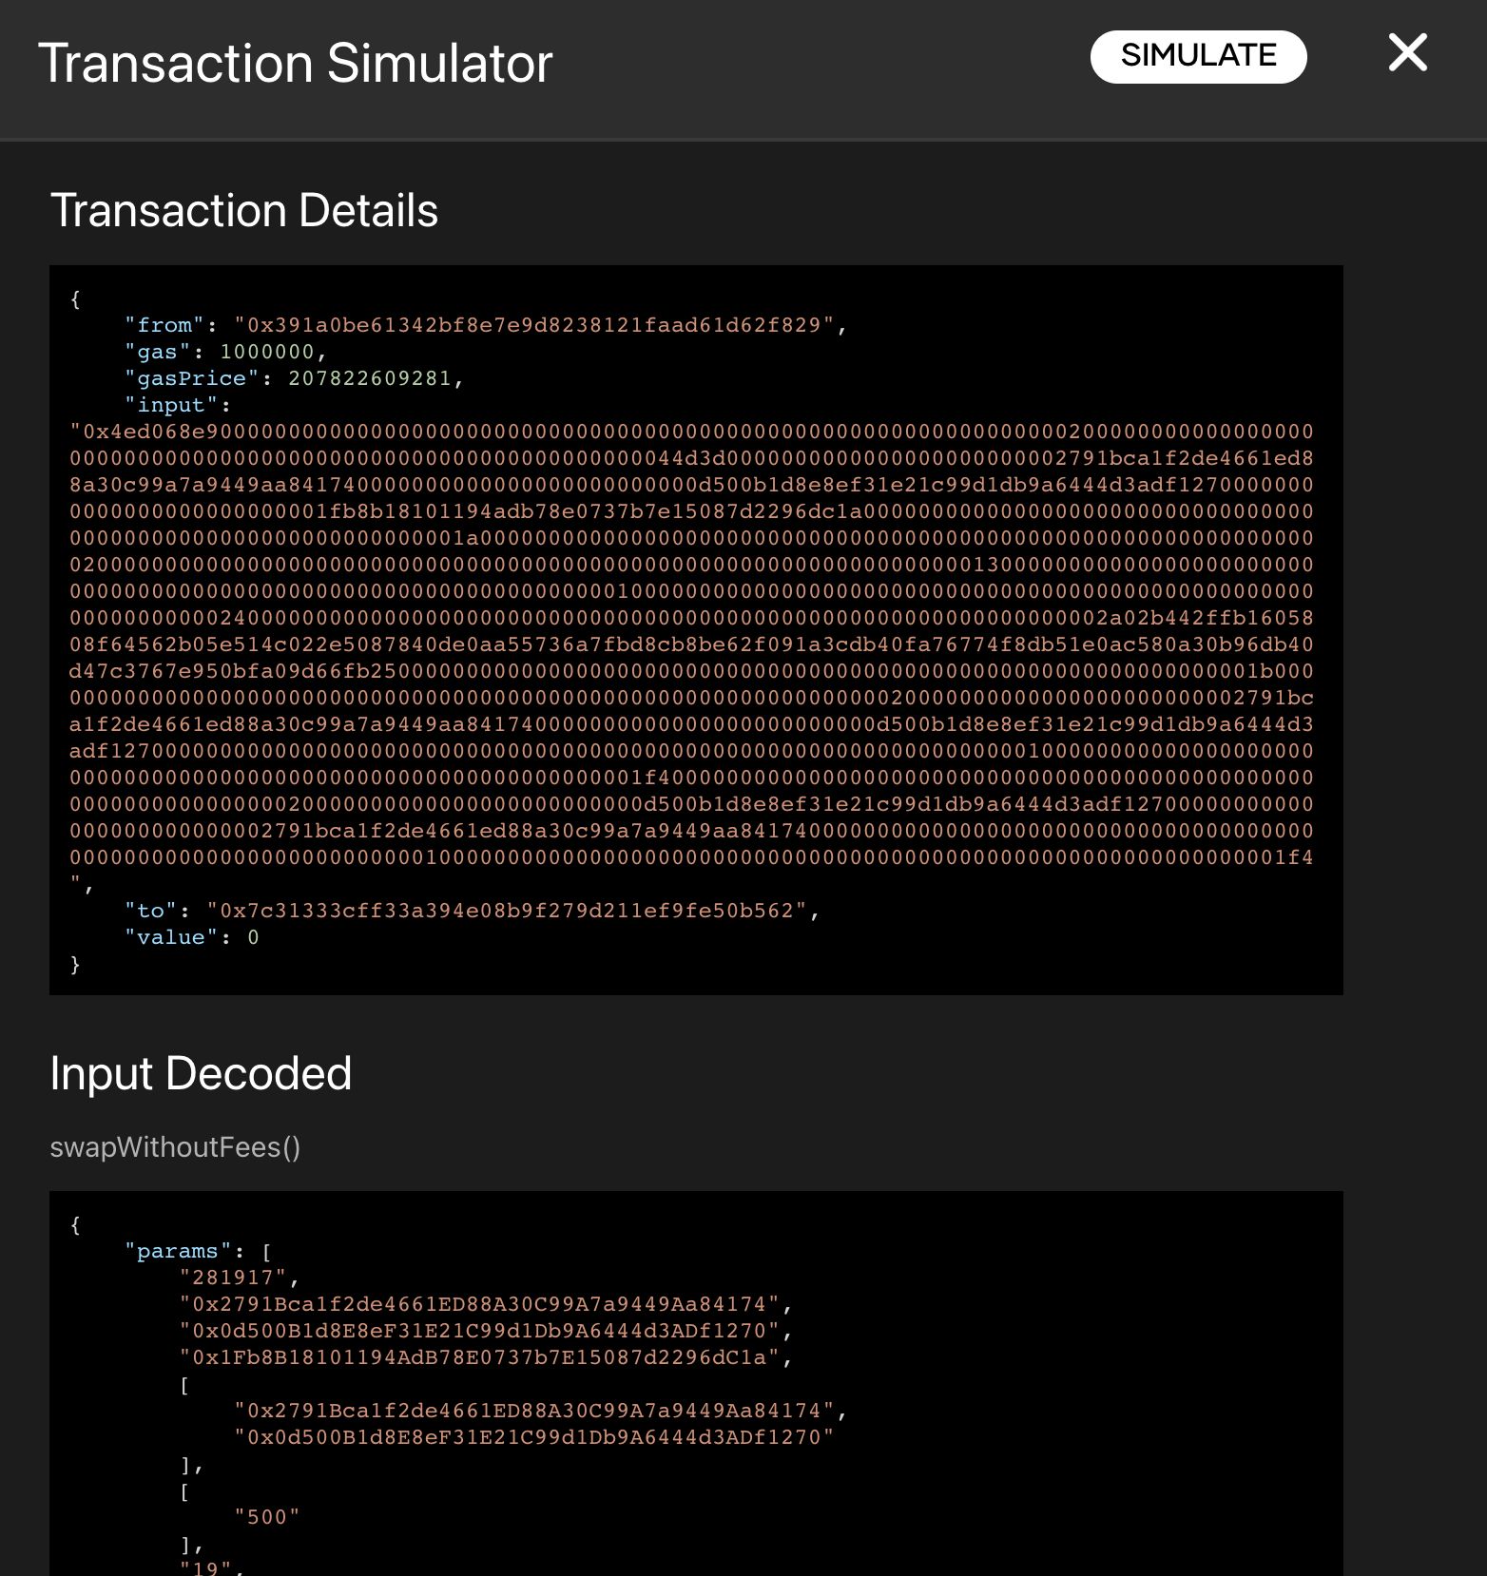Click the decoded param "281917"
The width and height of the screenshot is (1487, 1576).
click(x=233, y=1278)
